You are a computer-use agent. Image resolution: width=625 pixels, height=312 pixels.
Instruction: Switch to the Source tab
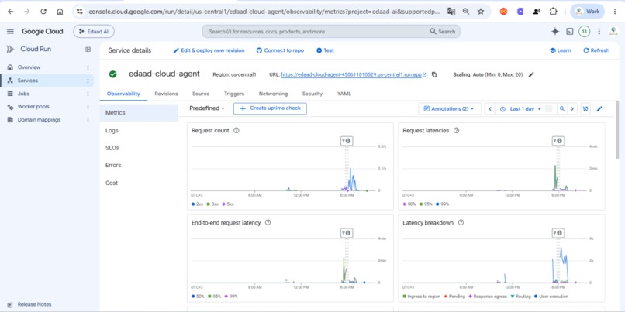[201, 94]
